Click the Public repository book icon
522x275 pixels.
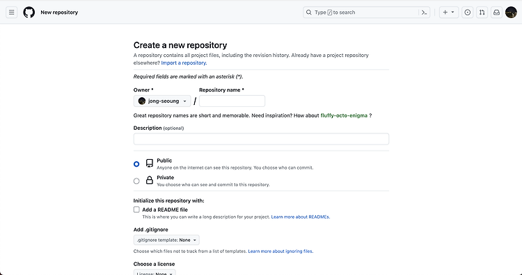[x=150, y=163]
